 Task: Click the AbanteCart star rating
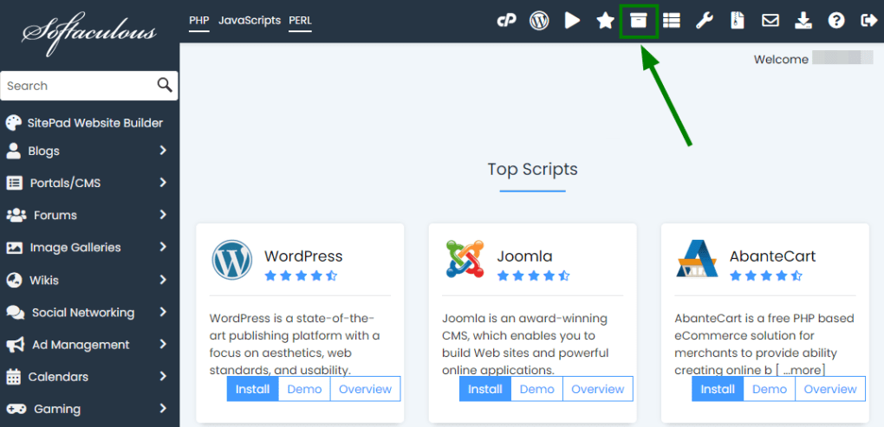[x=766, y=275]
